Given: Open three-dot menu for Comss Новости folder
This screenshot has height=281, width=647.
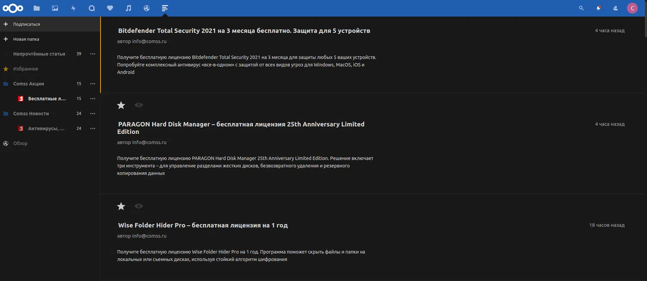Looking at the screenshot, I should pos(92,114).
